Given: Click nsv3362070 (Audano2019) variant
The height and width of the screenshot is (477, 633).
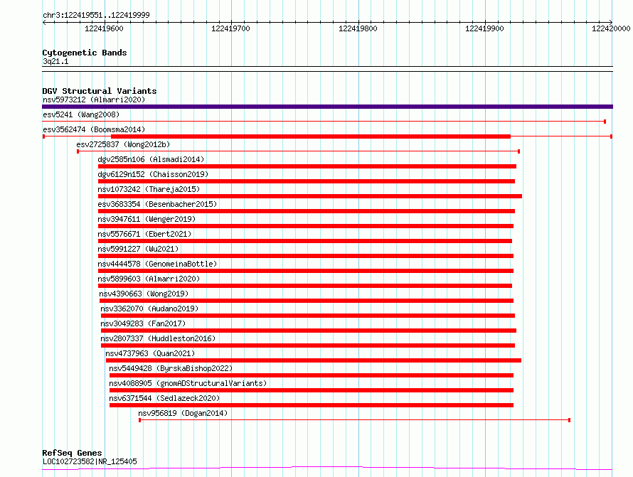Looking at the screenshot, I should [149, 309].
